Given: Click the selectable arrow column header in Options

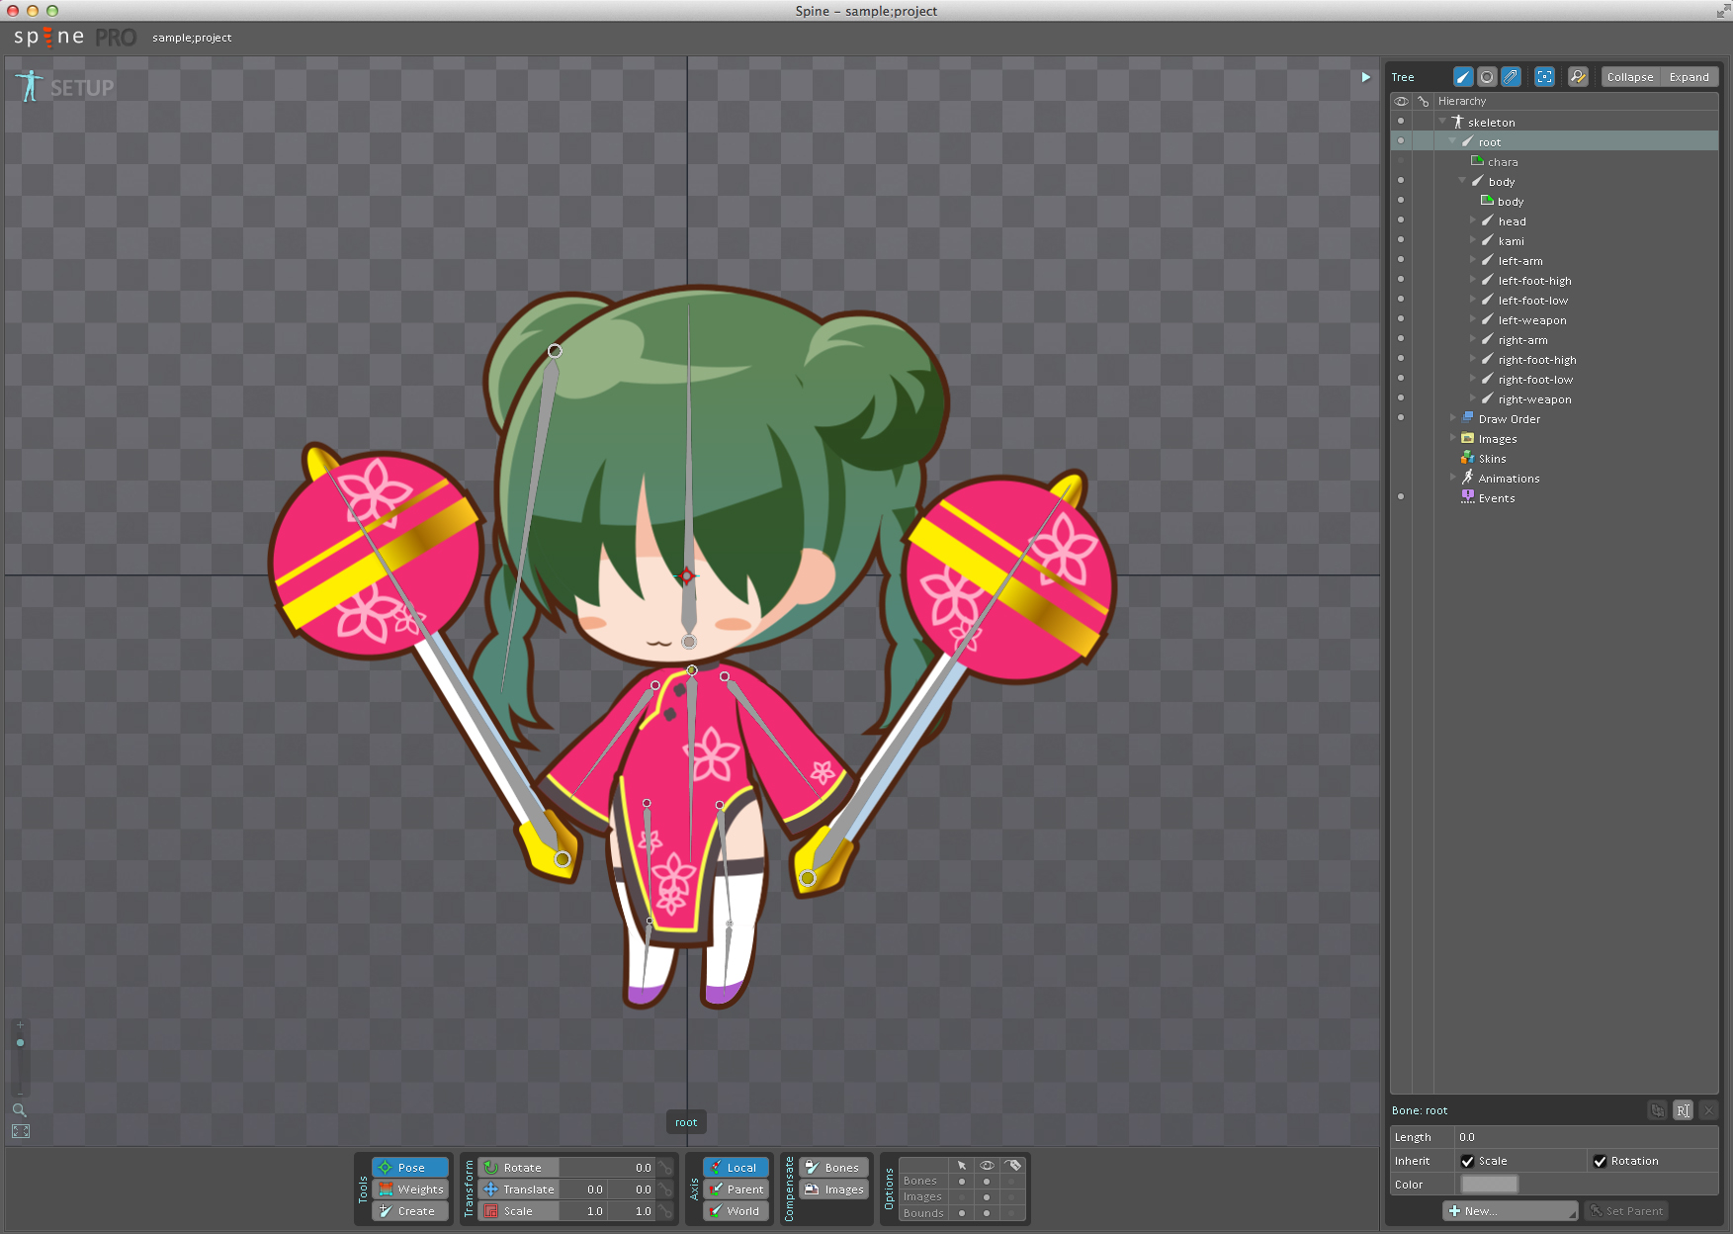Looking at the screenshot, I should (x=961, y=1166).
